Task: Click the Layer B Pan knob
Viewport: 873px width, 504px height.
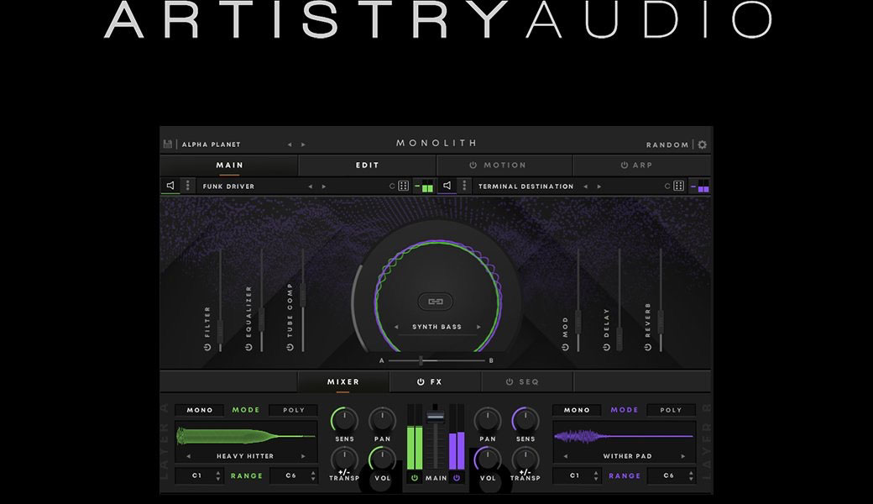Action: pos(488,419)
